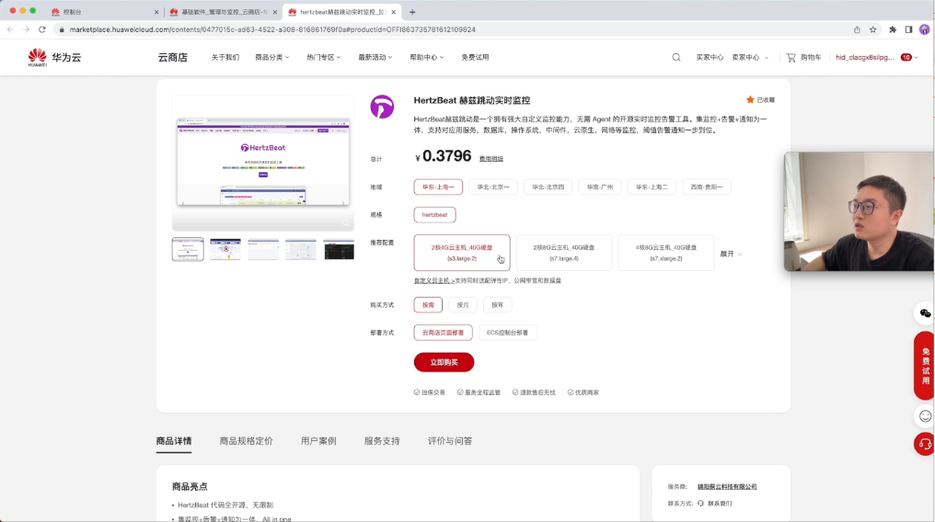Select region 华北-北京四
Image resolution: width=935 pixels, height=522 pixels.
(548, 187)
